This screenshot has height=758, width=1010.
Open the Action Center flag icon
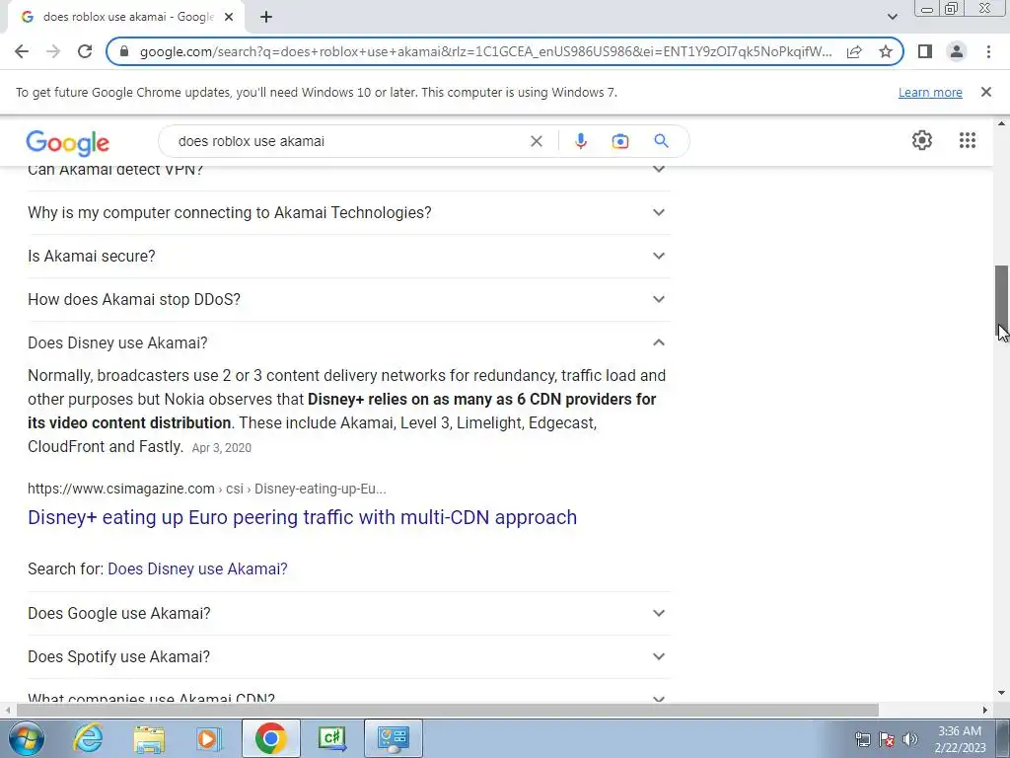pos(887,739)
